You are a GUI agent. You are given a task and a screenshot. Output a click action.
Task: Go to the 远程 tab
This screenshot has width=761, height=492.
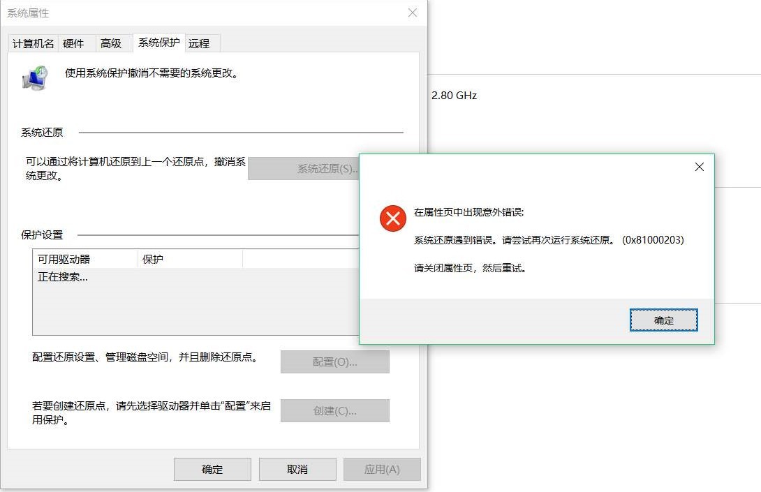(199, 43)
